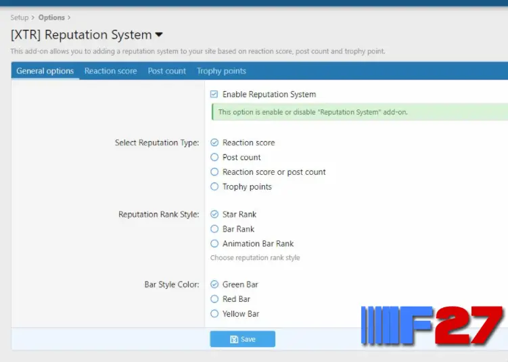Screen dimensions: 508x362
Task: Select the Bar Rank style
Action: pos(214,229)
